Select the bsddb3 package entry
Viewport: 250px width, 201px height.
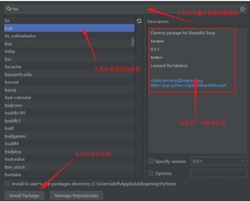(69, 121)
